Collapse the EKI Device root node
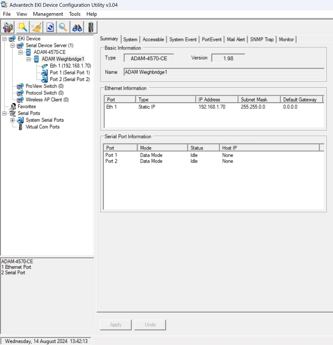 pyautogui.click(x=4, y=39)
